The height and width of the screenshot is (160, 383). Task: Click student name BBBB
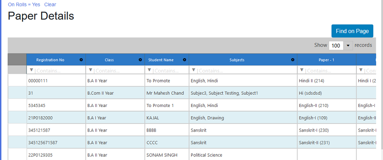167,130
